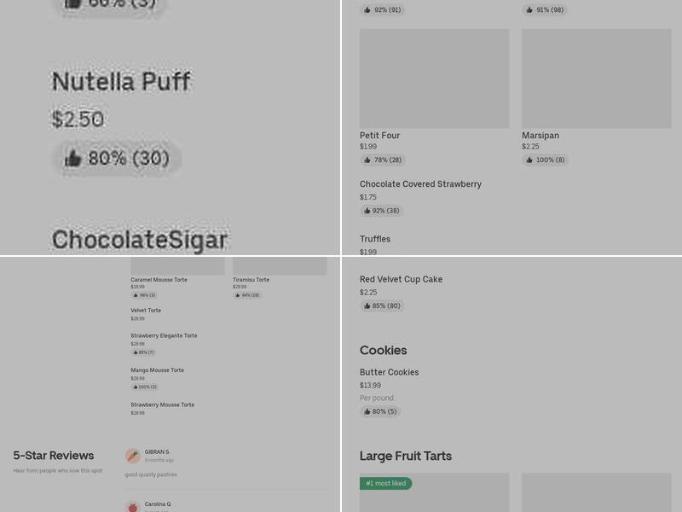Select the ChocolateSigar item
Image resolution: width=682 pixels, height=512 pixels.
click(x=140, y=240)
